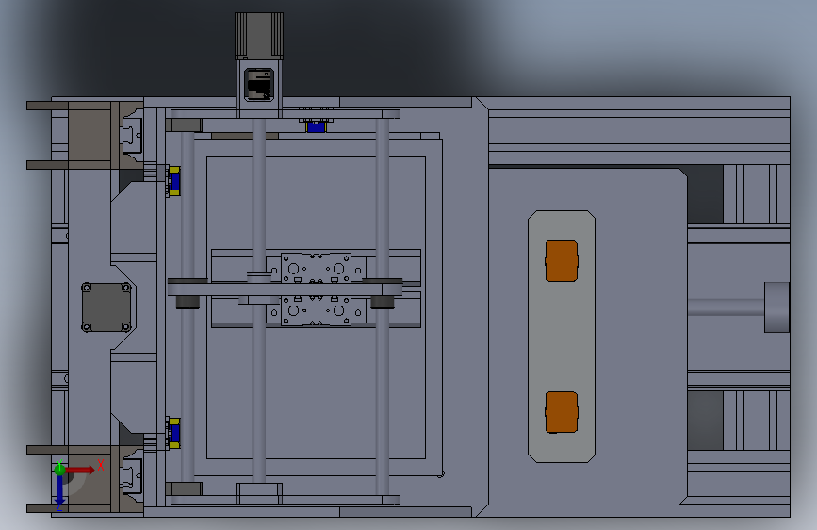Pick the shaft coupling inside the motor mount
This screenshot has width=817, height=530.
point(259,85)
